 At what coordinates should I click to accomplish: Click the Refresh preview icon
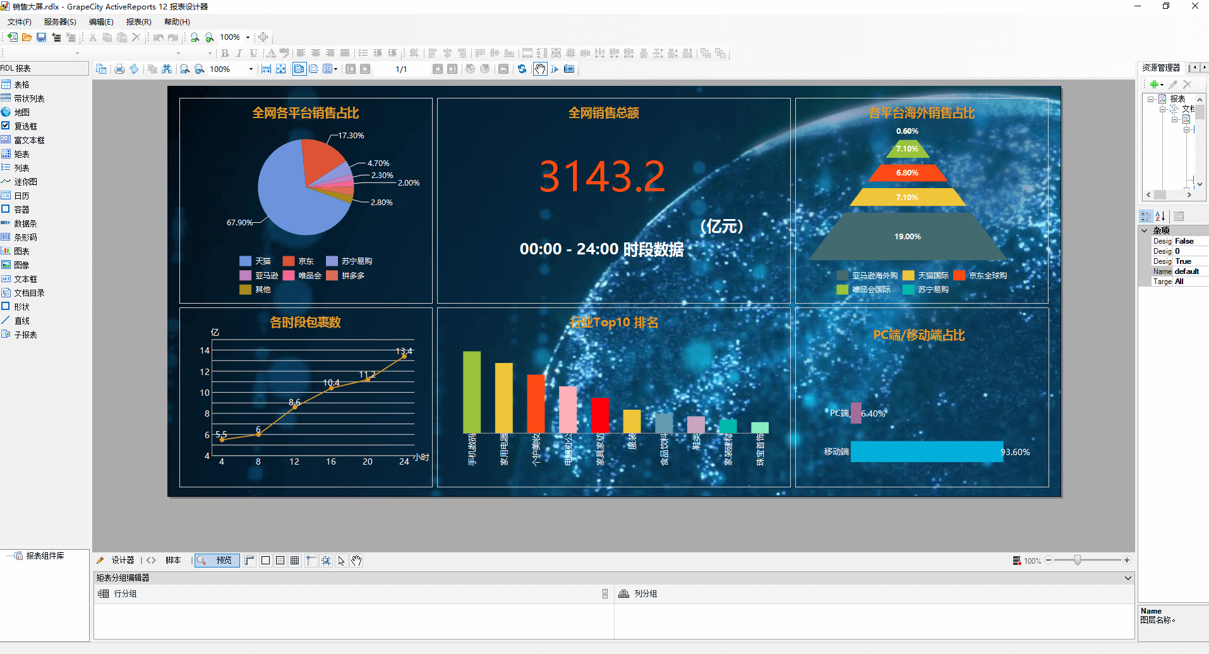(x=522, y=69)
